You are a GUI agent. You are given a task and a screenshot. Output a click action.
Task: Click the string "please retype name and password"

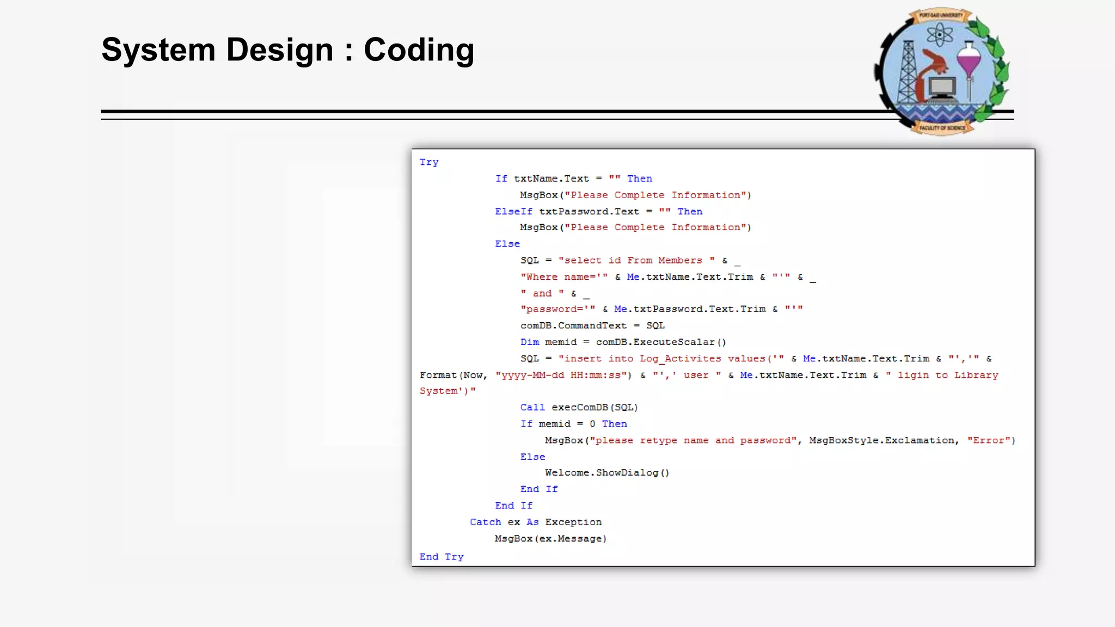[693, 440]
